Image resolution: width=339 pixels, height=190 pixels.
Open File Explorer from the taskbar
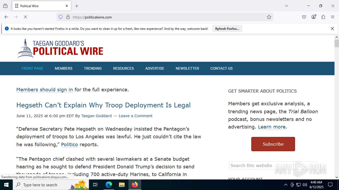122,185
